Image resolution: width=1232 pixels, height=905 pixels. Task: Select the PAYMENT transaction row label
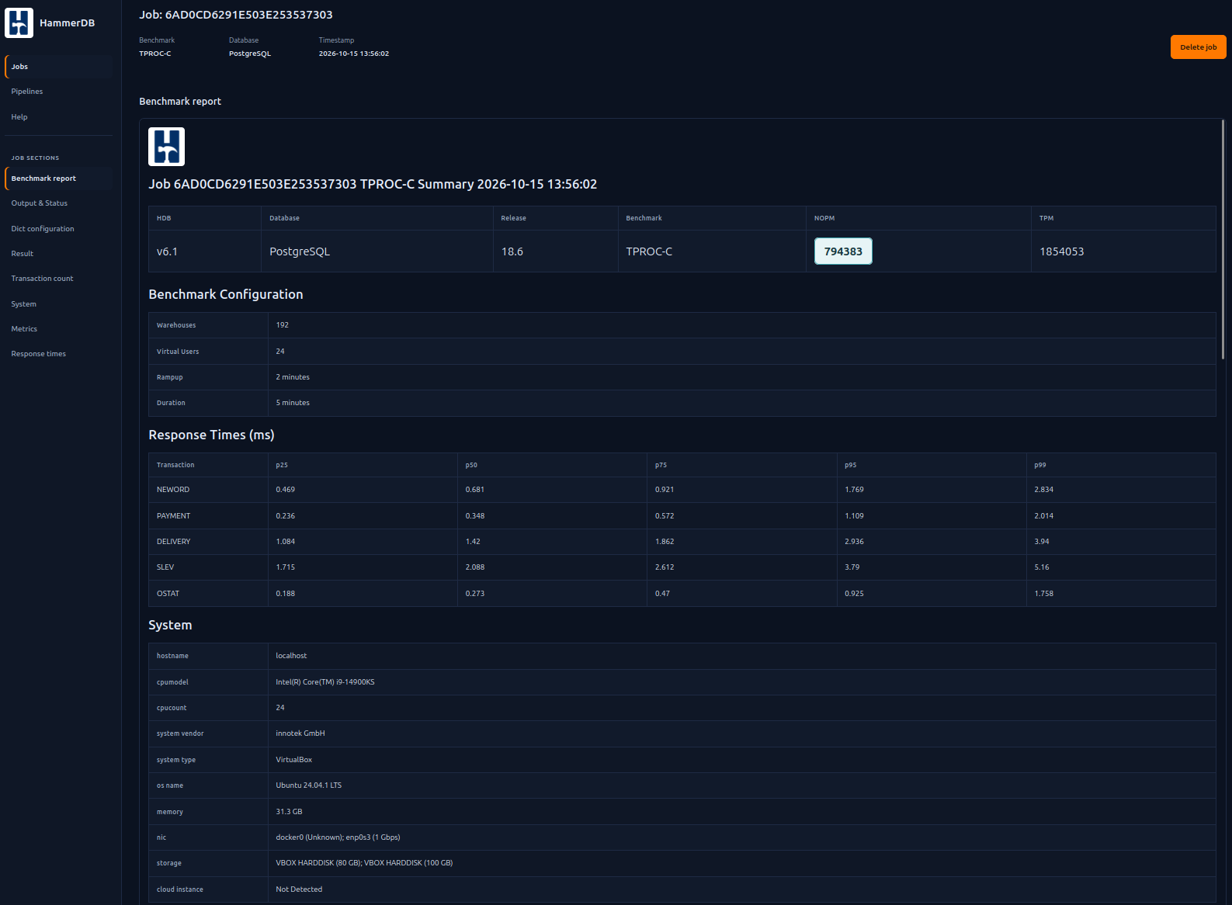coord(173,516)
